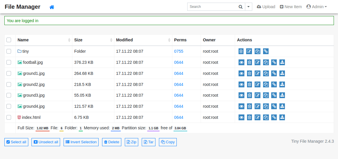Image resolution: width=338 pixels, height=159 pixels.
Task: Expand the Admin user menu
Action: coord(316,7)
